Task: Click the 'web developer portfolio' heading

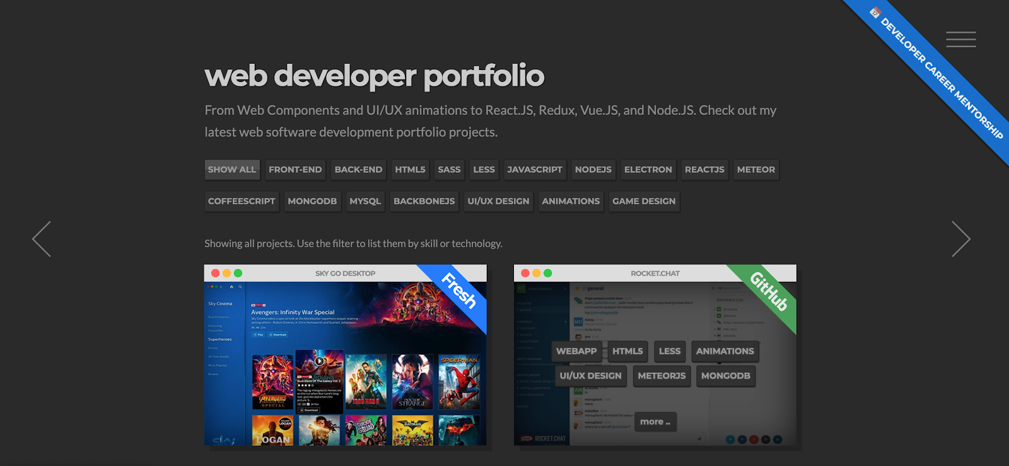Action: point(374,76)
